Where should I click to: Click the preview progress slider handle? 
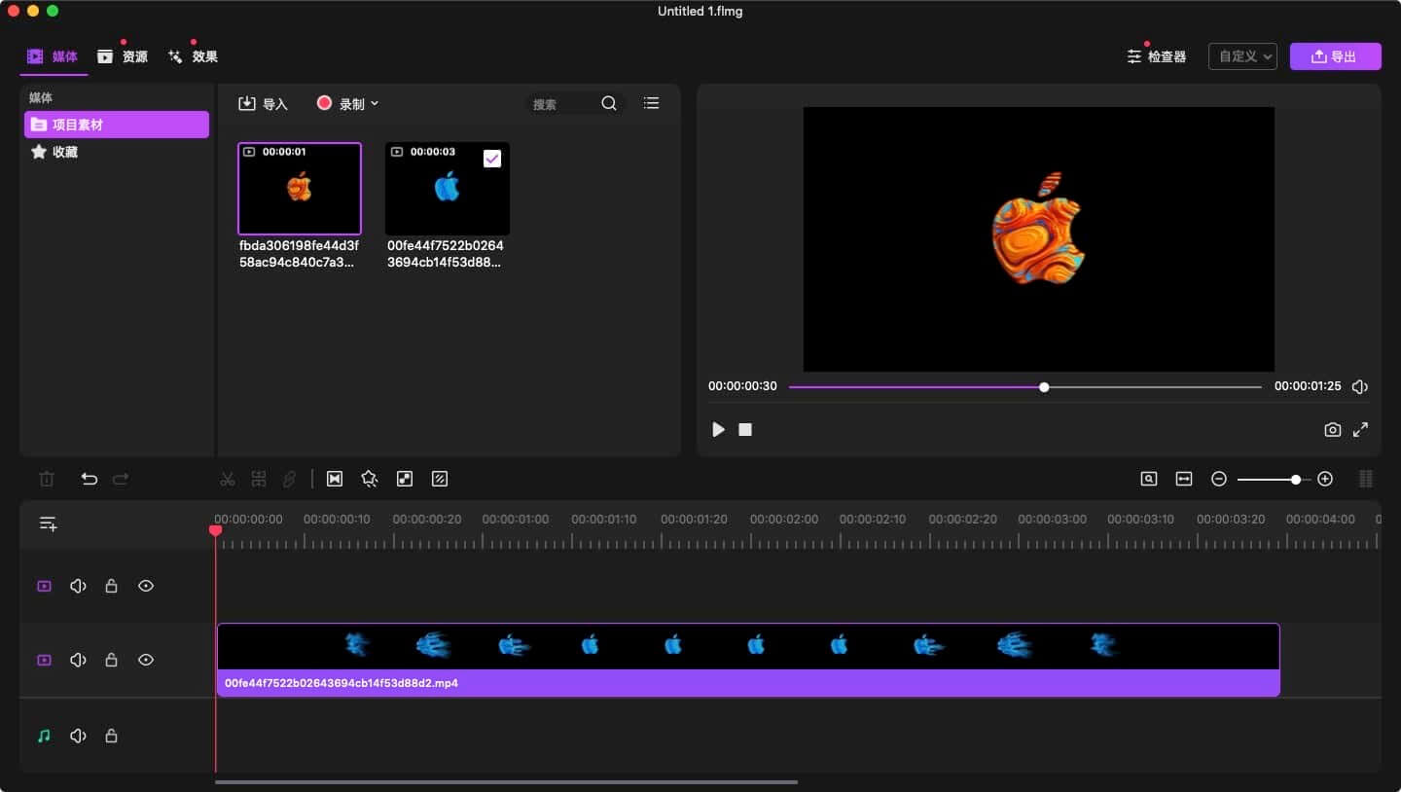tap(1044, 387)
